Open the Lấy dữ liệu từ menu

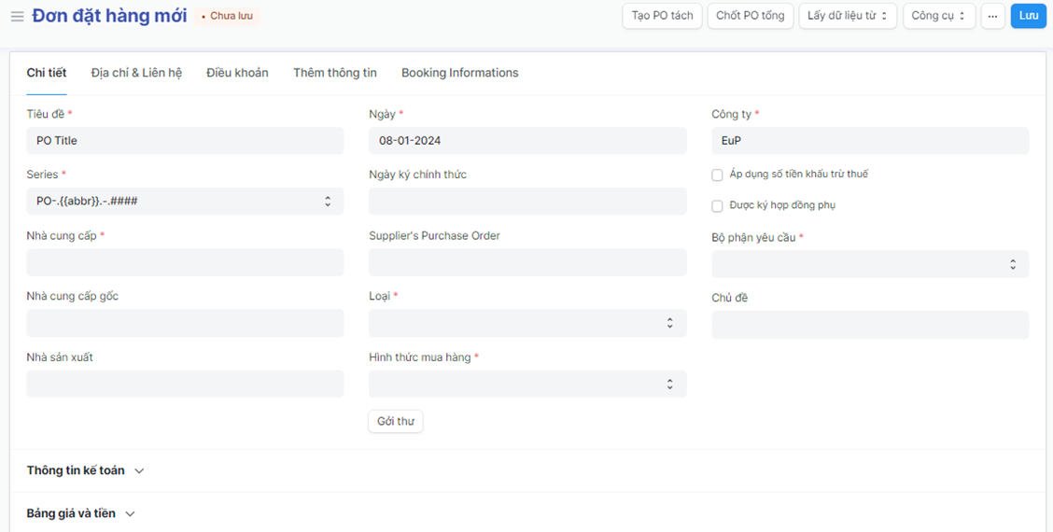point(848,16)
